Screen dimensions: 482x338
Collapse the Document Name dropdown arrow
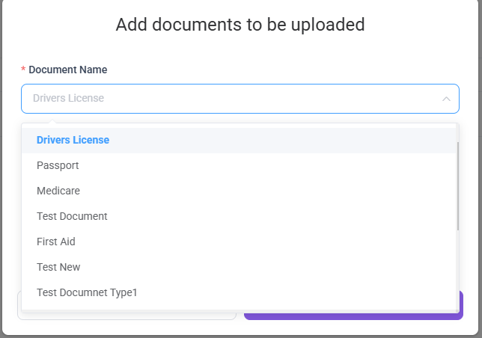446,99
